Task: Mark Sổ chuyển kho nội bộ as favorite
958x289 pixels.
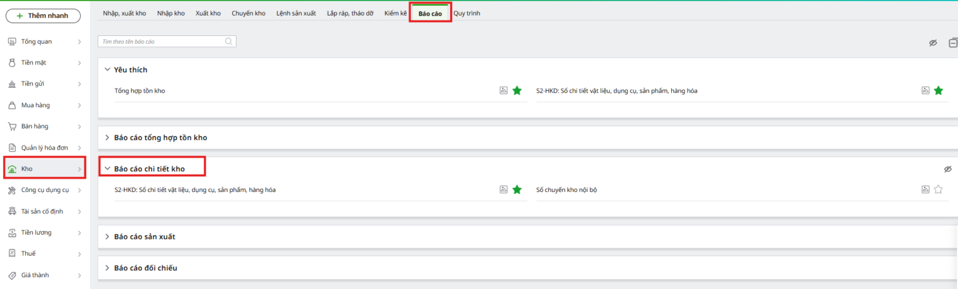Action: [x=938, y=190]
